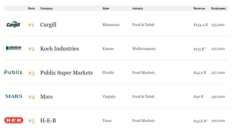Click the Cargill logo

13,25
